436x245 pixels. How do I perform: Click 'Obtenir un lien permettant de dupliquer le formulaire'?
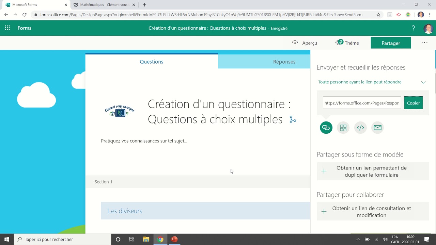(x=373, y=171)
